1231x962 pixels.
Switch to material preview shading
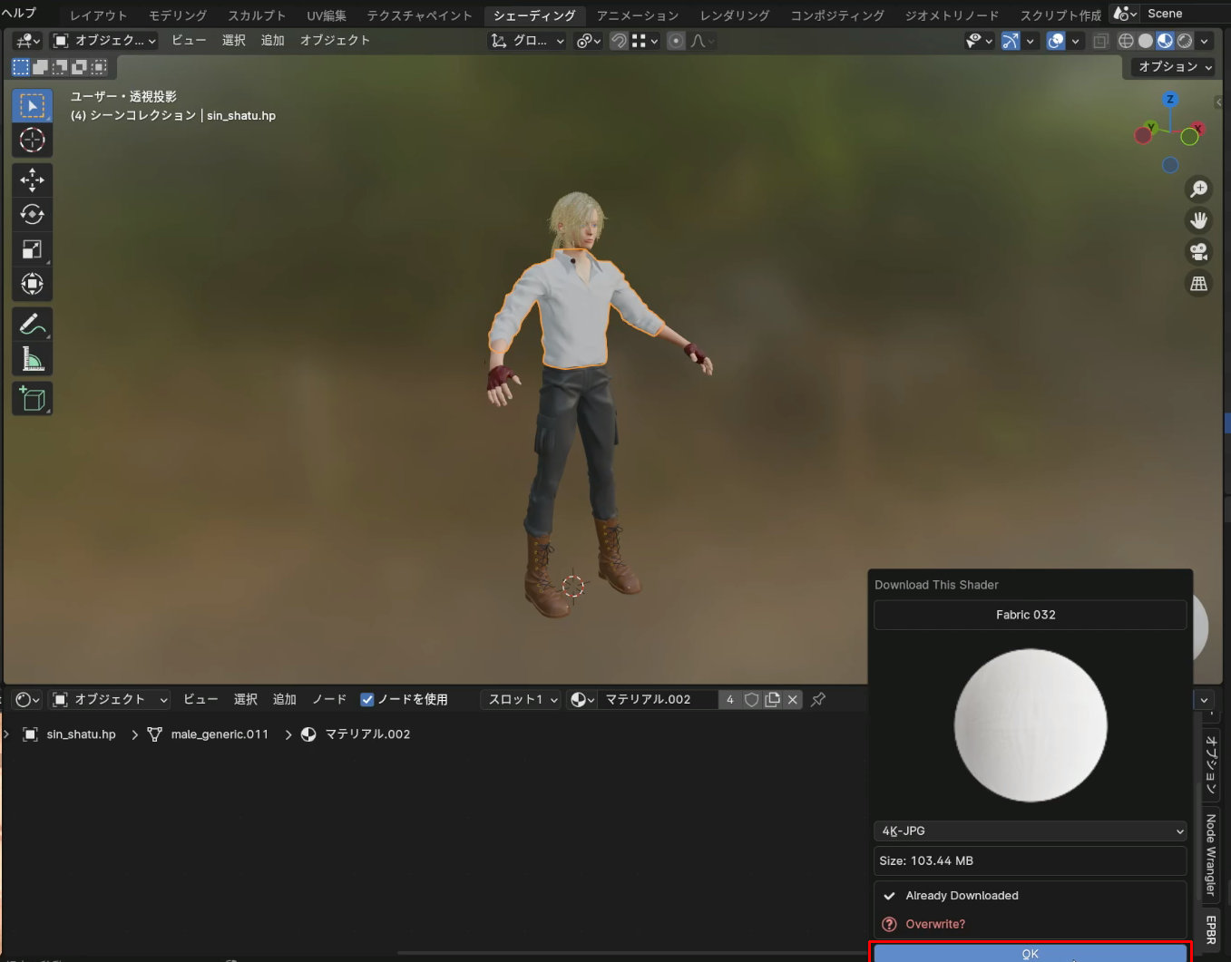(1165, 41)
